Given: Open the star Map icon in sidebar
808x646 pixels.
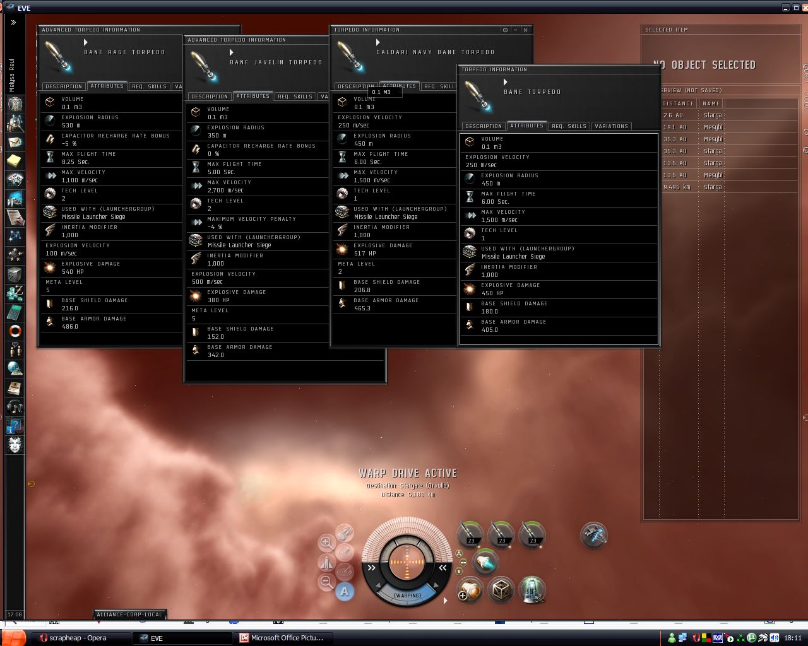Looking at the screenshot, I should [x=15, y=236].
